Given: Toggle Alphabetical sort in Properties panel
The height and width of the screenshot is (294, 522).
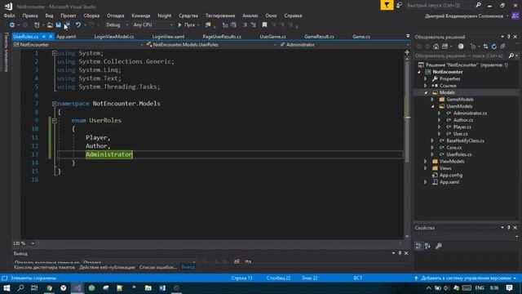Looking at the screenshot, I should (427, 246).
